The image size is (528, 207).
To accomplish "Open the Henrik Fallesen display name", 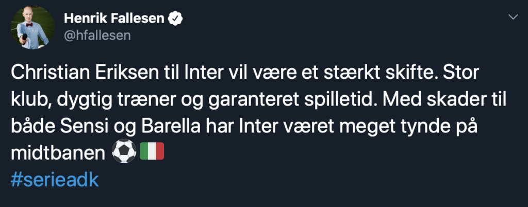I will (x=114, y=19).
